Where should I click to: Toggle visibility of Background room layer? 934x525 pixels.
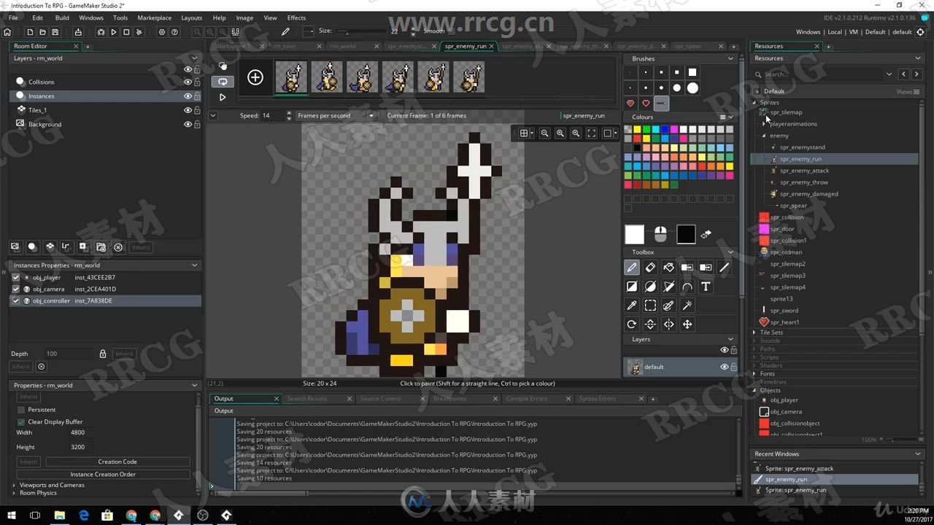tap(188, 125)
